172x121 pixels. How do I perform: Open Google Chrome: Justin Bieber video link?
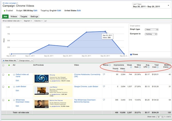[x=86, y=86]
